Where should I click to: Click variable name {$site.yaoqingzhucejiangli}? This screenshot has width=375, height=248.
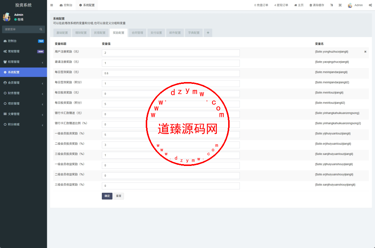coord(332,62)
